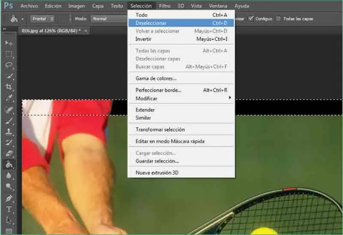Select the Eyedropper tool
The height and width of the screenshot is (235, 343).
tap(9, 98)
